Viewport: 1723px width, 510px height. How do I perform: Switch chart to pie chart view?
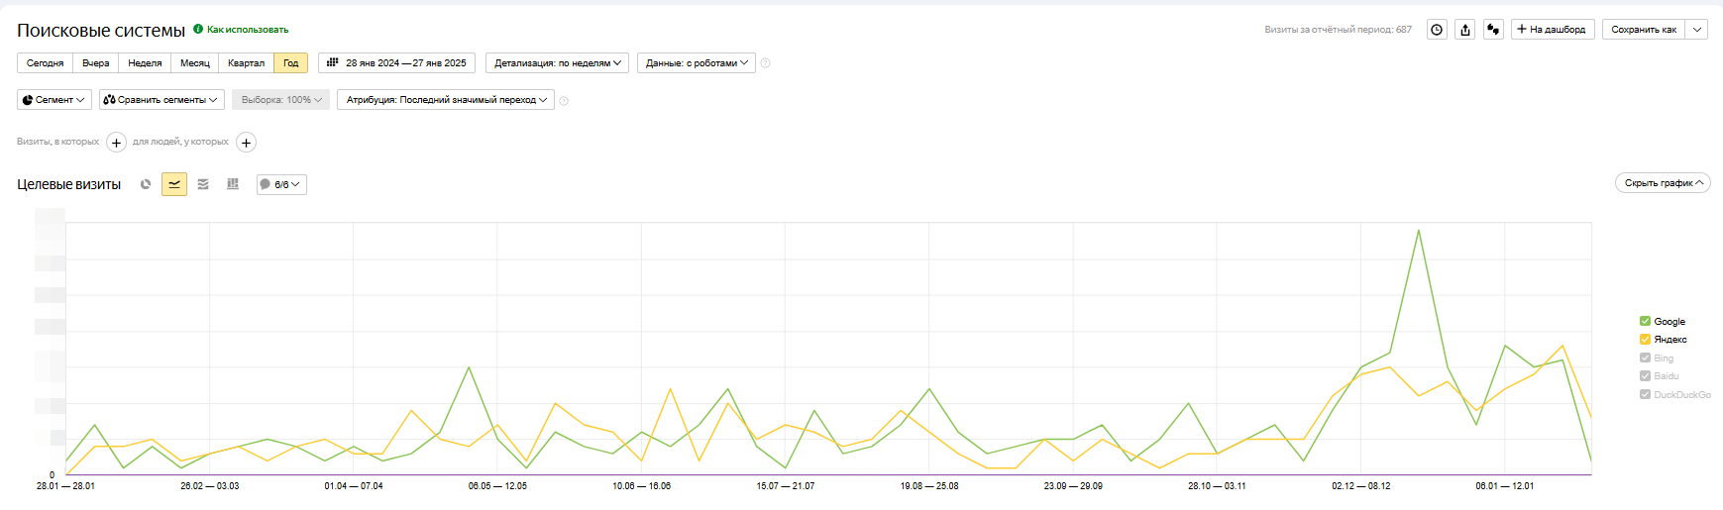pyautogui.click(x=146, y=184)
